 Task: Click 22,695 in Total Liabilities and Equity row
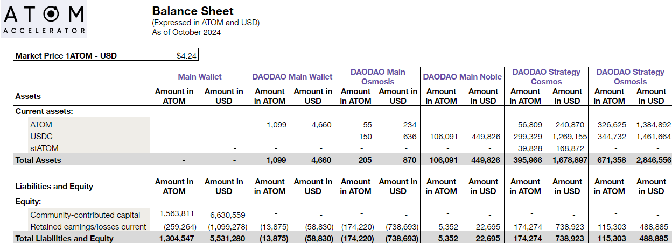click(x=488, y=238)
